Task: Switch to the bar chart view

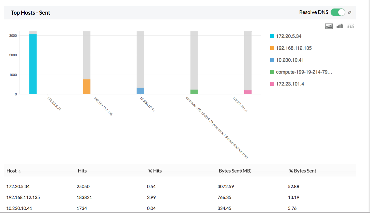Action: [340, 26]
